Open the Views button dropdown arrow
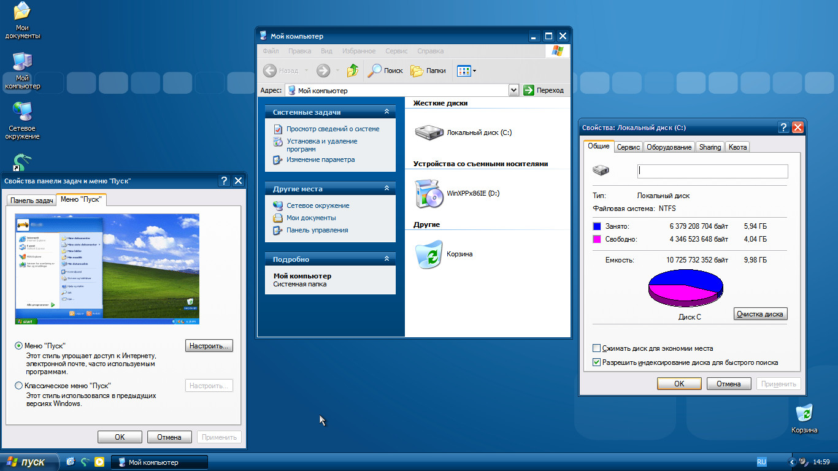Screen dimensions: 838x471 click(x=474, y=71)
